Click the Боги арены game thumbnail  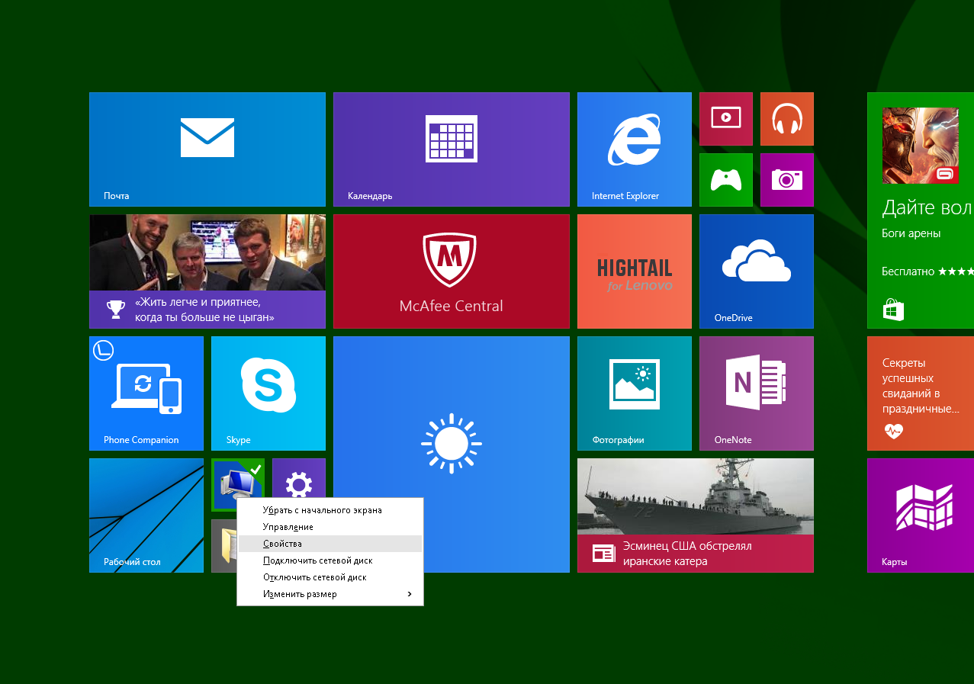coord(921,146)
